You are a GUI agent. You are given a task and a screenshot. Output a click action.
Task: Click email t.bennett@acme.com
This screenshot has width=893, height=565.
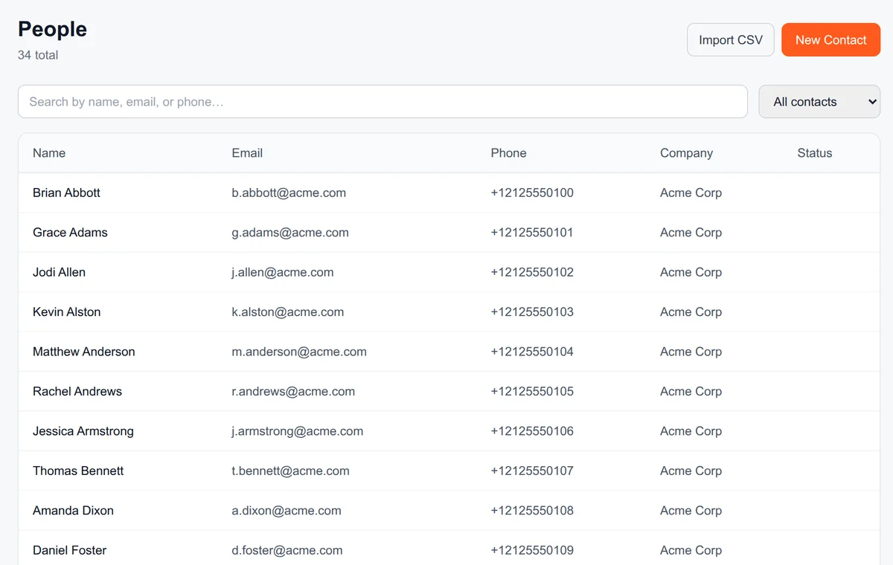[290, 471]
